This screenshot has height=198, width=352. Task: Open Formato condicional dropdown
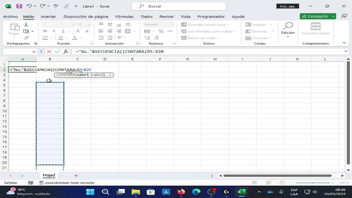pyautogui.click(x=205, y=24)
